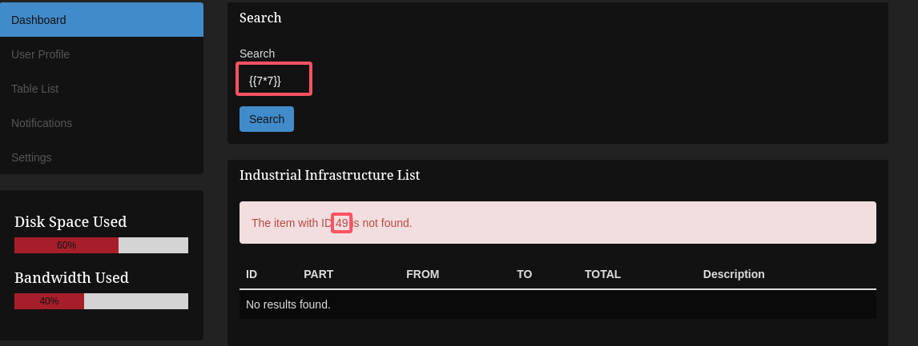918x346 pixels.
Task: Click the TOTAL column header
Action: pos(602,274)
